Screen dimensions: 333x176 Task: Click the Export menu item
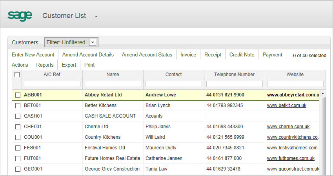click(x=69, y=65)
